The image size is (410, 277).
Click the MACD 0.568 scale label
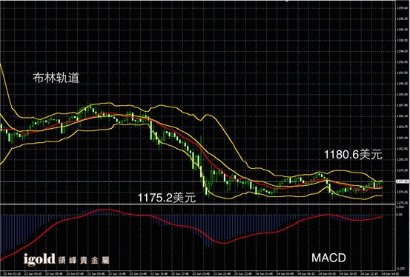400,207
